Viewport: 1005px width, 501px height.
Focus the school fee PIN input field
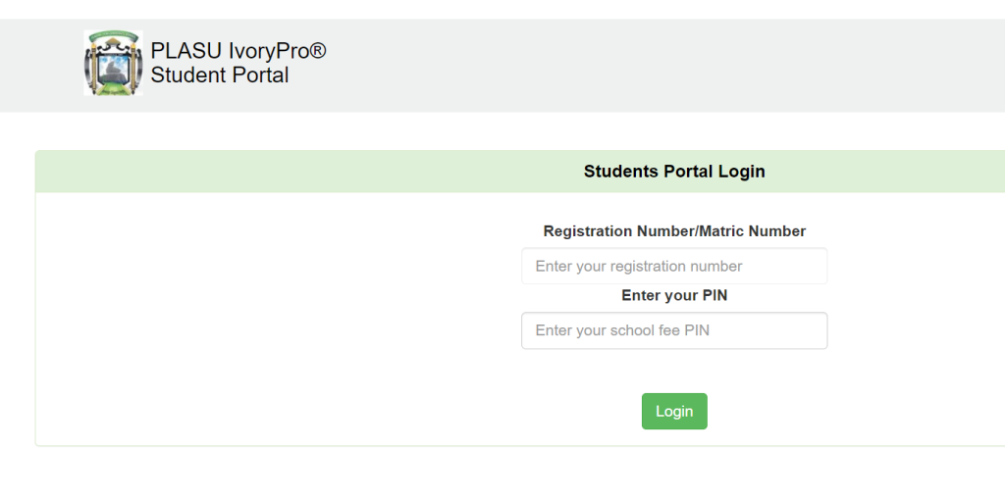pyautogui.click(x=674, y=330)
